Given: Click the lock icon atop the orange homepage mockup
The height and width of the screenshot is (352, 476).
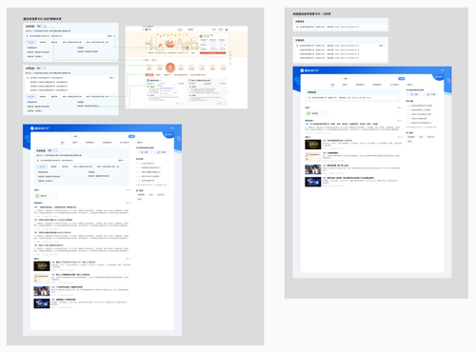Looking at the screenshot, I should [x=227, y=29].
